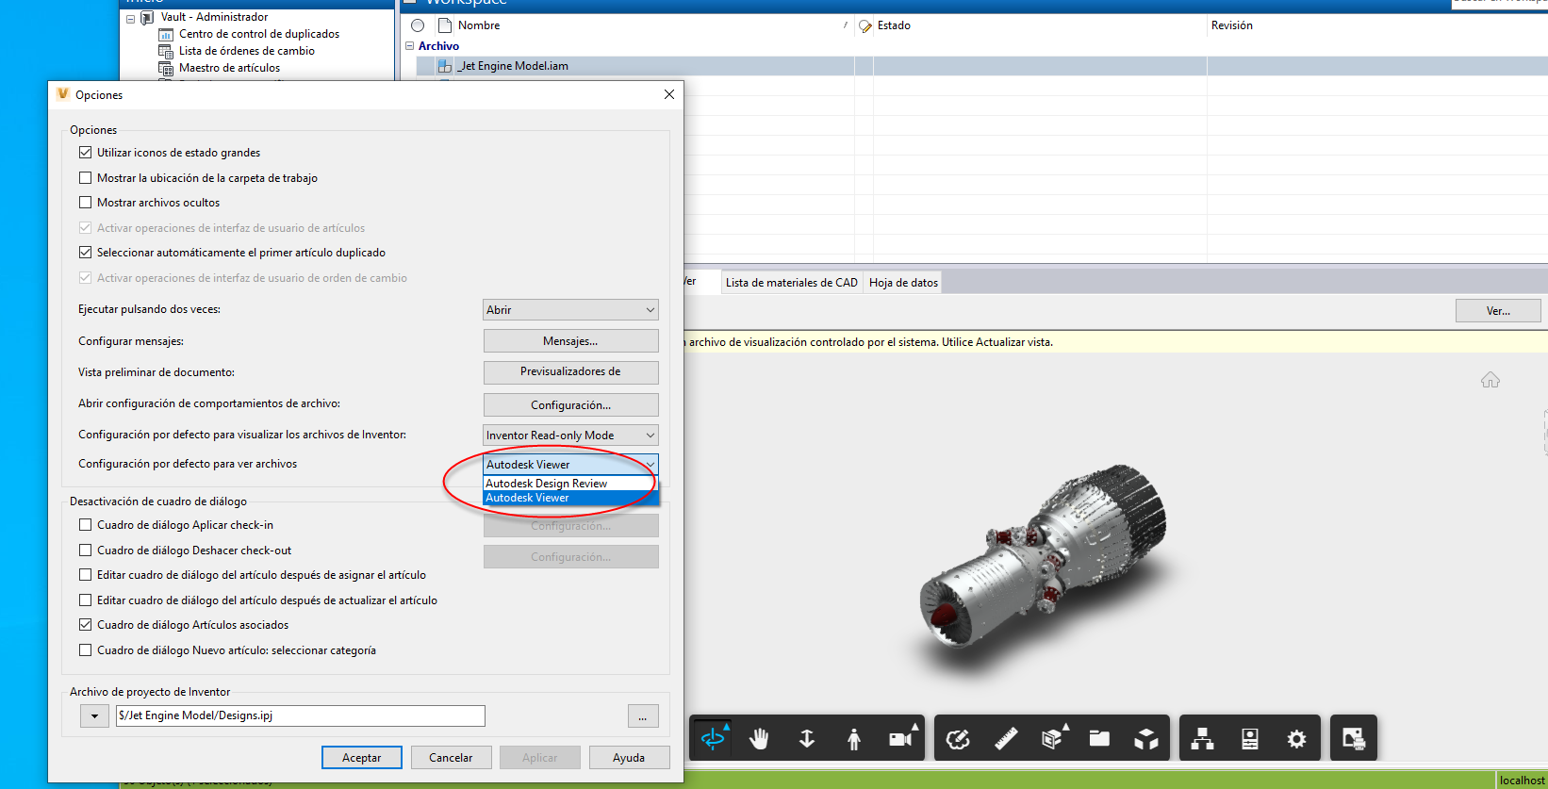Click the Ver... button in preview pane
The height and width of the screenshot is (789, 1548).
[x=1498, y=311]
